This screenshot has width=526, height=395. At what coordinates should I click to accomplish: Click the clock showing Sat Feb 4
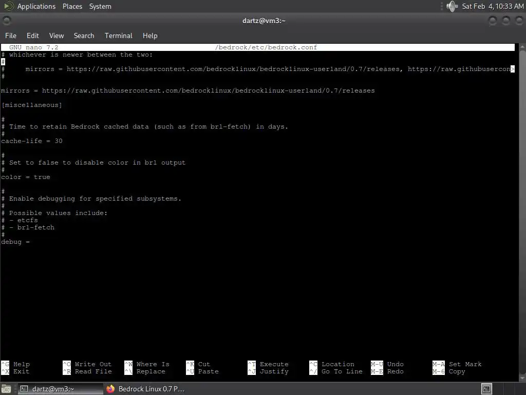tap(493, 6)
